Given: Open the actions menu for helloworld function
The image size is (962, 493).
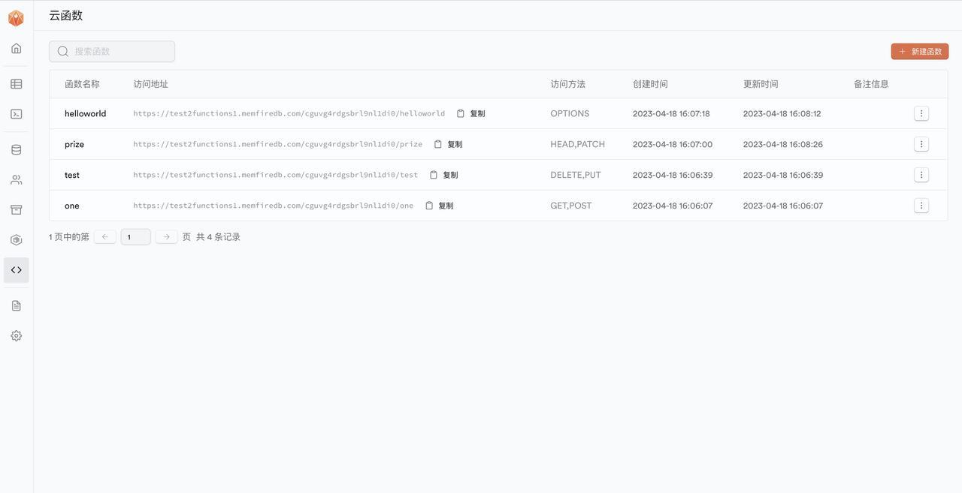Looking at the screenshot, I should (x=919, y=111).
